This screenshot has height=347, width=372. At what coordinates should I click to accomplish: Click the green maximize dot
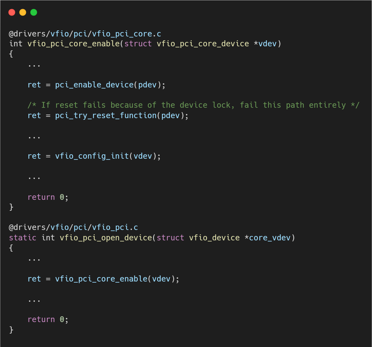(x=34, y=12)
